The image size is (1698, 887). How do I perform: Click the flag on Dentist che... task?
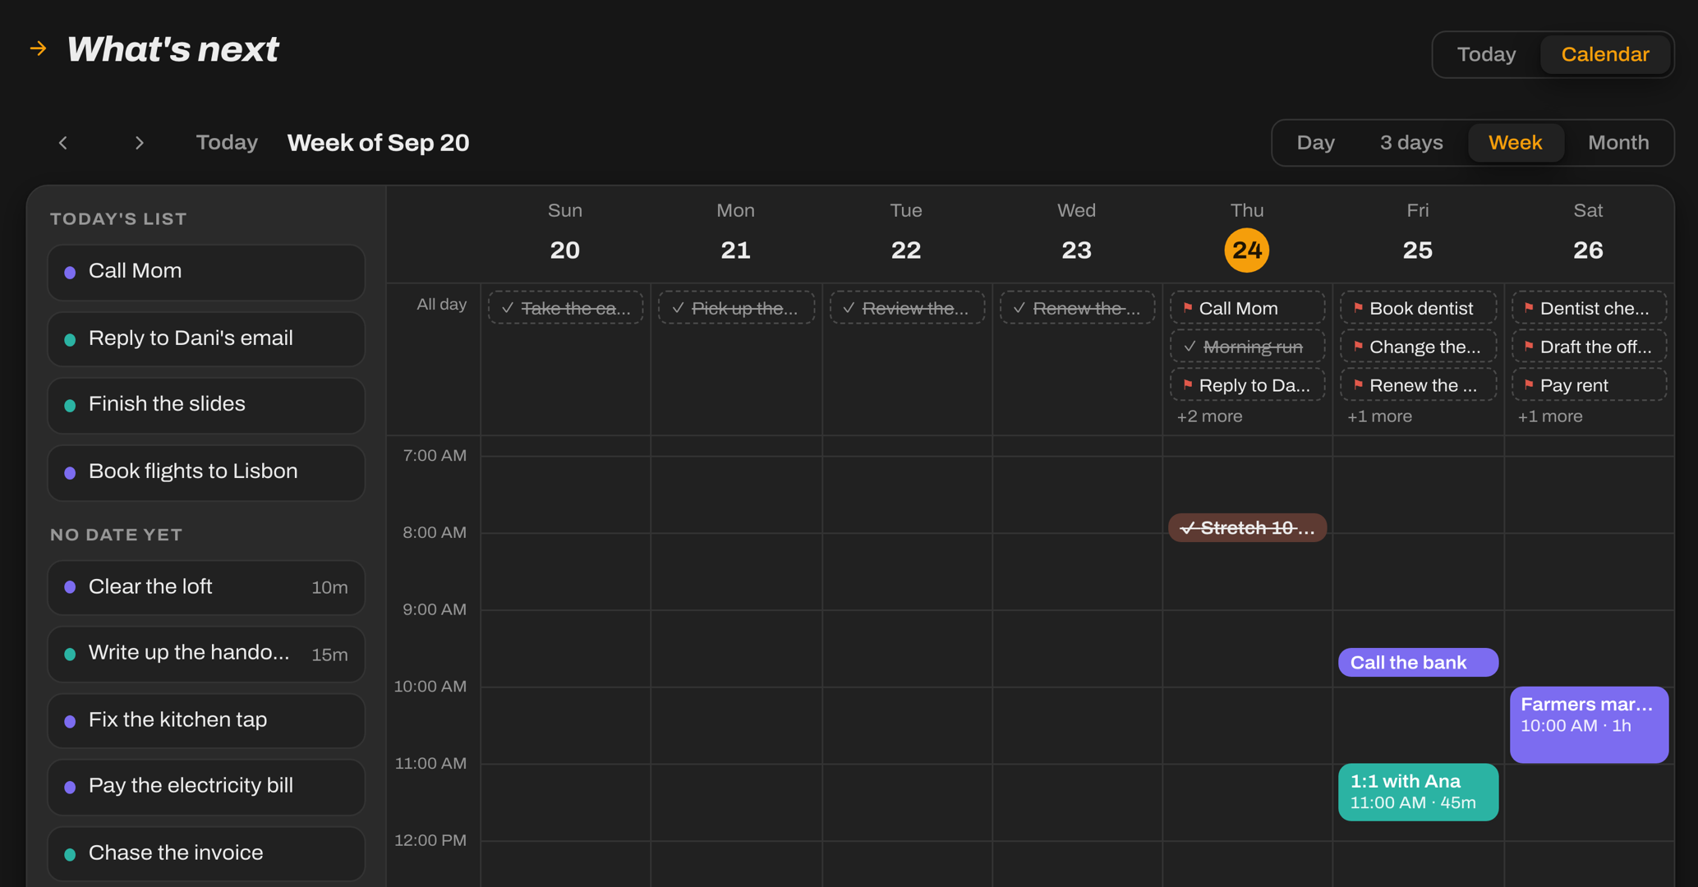pyautogui.click(x=1529, y=308)
